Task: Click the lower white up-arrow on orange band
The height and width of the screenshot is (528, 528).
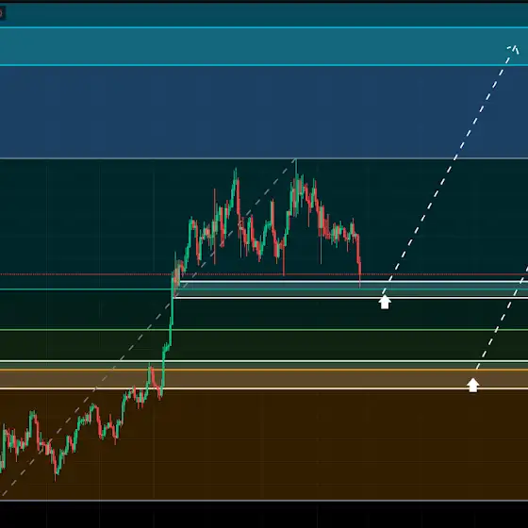Action: [x=472, y=386]
